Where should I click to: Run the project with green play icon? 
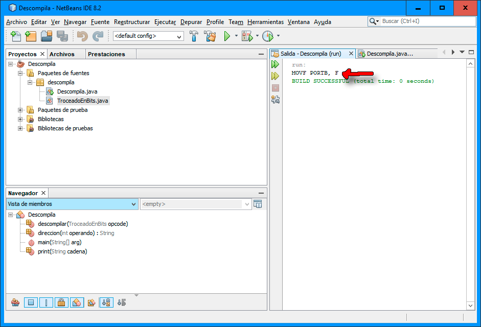click(227, 36)
